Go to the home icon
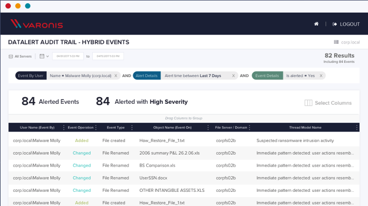368x206 pixels. [316, 24]
